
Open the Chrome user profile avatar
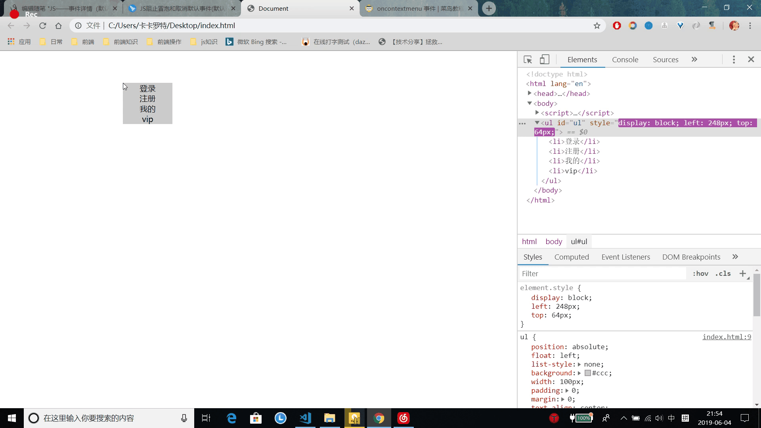734,26
